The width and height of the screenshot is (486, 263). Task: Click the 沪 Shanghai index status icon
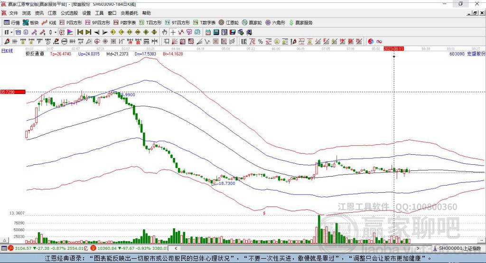11,248
